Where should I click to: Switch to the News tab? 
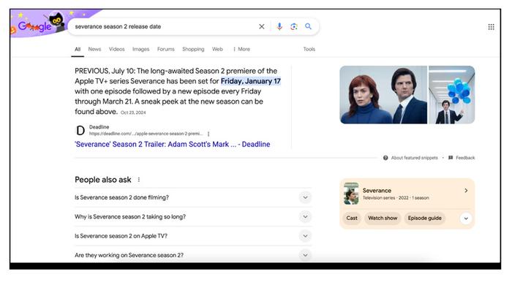(x=94, y=49)
